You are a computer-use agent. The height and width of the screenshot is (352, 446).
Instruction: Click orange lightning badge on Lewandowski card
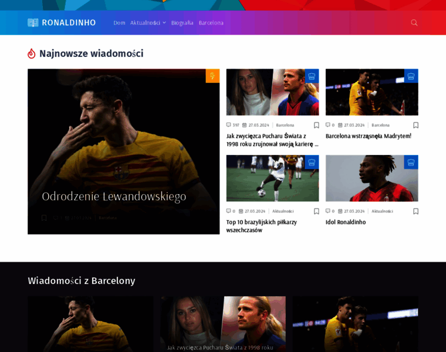212,76
